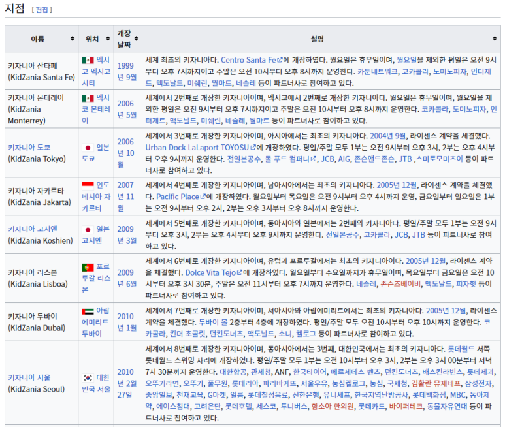Click UAE flag in Dubai row
This screenshot has width=505, height=427.
[x=88, y=311]
